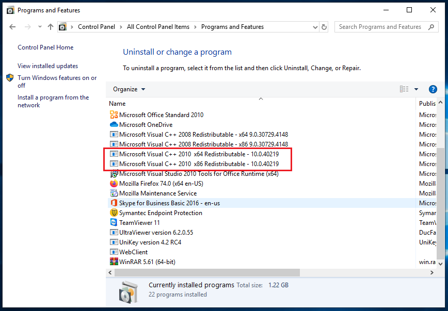Go up one level with up arrow
This screenshot has height=311, width=448.
(51, 27)
